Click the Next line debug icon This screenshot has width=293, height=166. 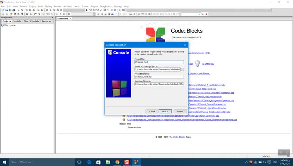pyautogui.click(x=94, y=10)
